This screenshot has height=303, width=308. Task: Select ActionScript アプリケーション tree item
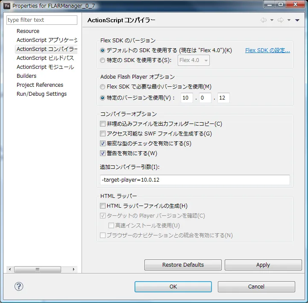point(47,40)
